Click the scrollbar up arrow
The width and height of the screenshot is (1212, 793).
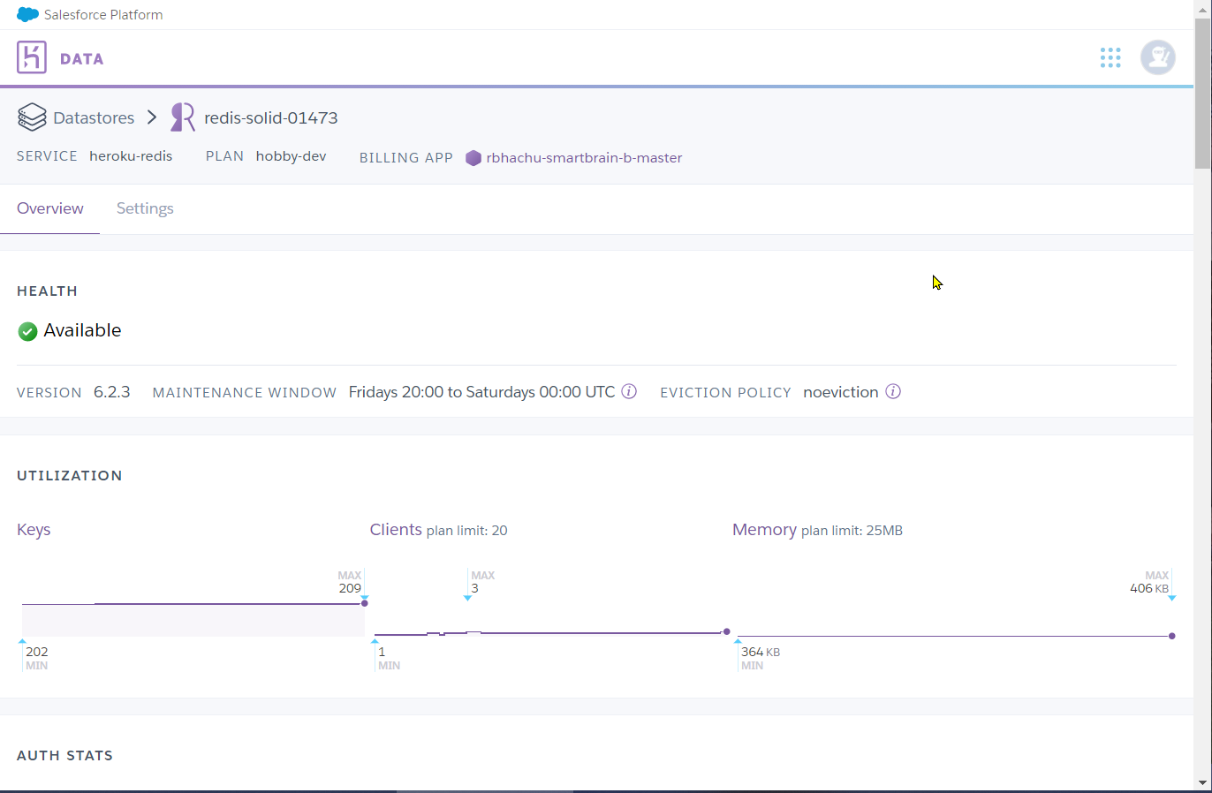click(x=1202, y=8)
